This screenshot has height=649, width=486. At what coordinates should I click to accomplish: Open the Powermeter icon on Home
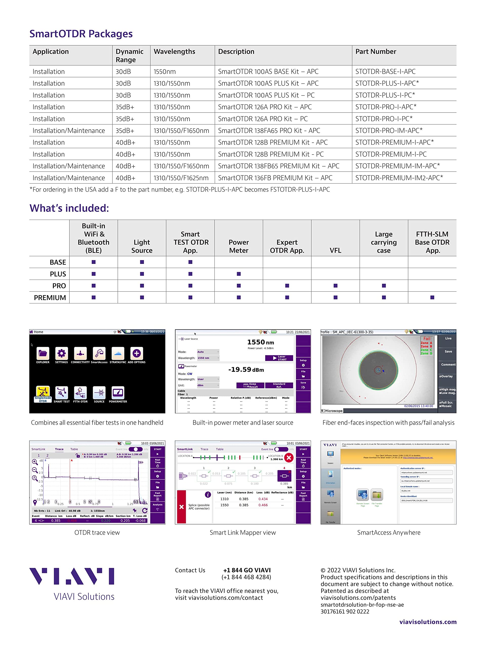coord(118,392)
